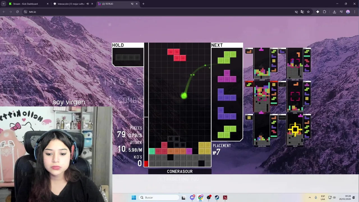
Task: Open OBS Studio from the taskbar
Action: click(209, 198)
